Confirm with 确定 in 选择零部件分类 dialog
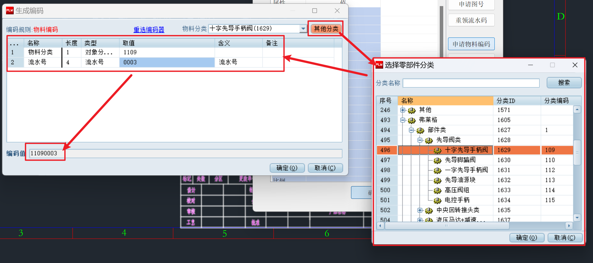The image size is (593, 263). pos(527,238)
